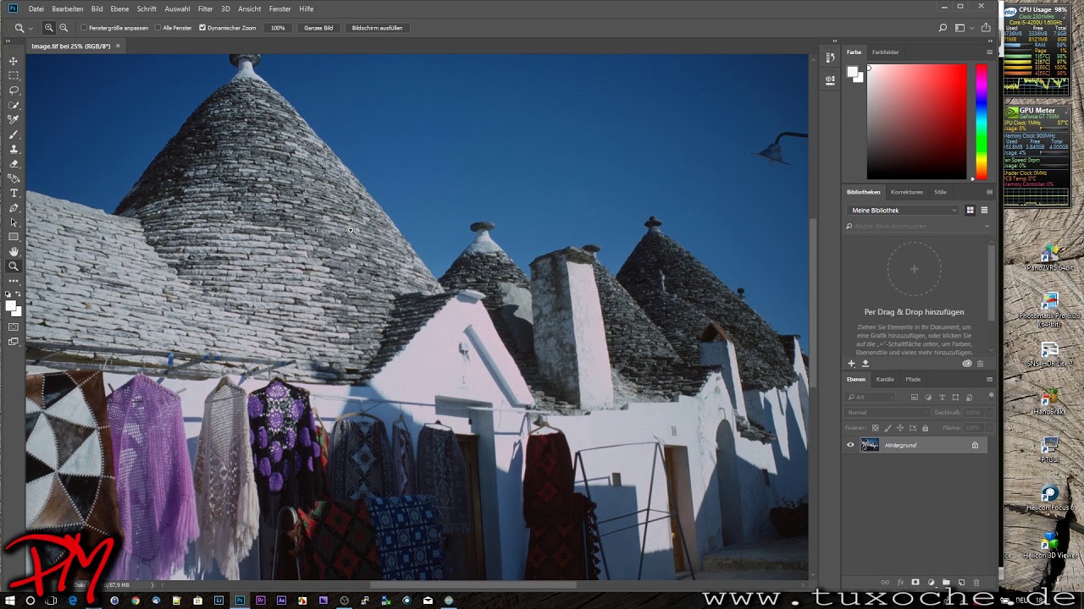Switch to the Korrekturen tab
1084x609 pixels.
click(907, 192)
